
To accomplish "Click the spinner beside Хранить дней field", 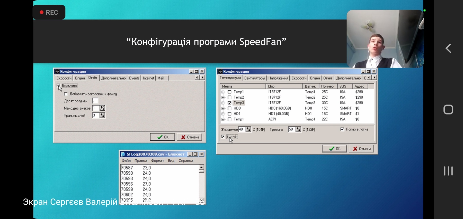I will click(x=102, y=116).
